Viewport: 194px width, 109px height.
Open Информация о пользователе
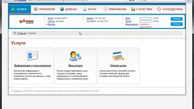coord(32,66)
